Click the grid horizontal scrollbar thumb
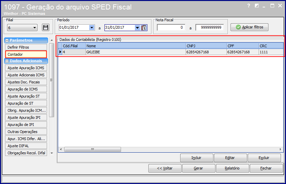Viewport: 286px width, 184px height. tap(93, 149)
